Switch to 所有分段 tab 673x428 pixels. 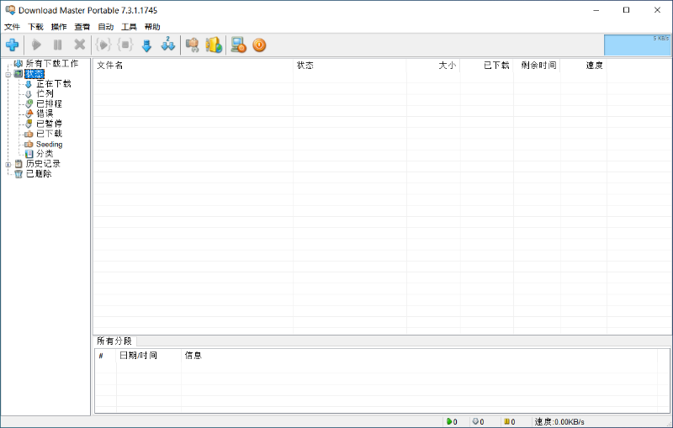(x=114, y=341)
